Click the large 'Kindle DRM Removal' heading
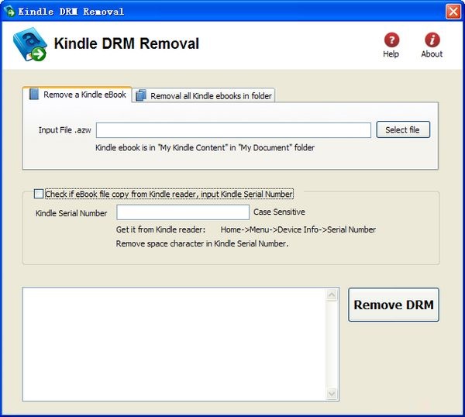This screenshot has height=417, width=465. pyautogui.click(x=126, y=43)
